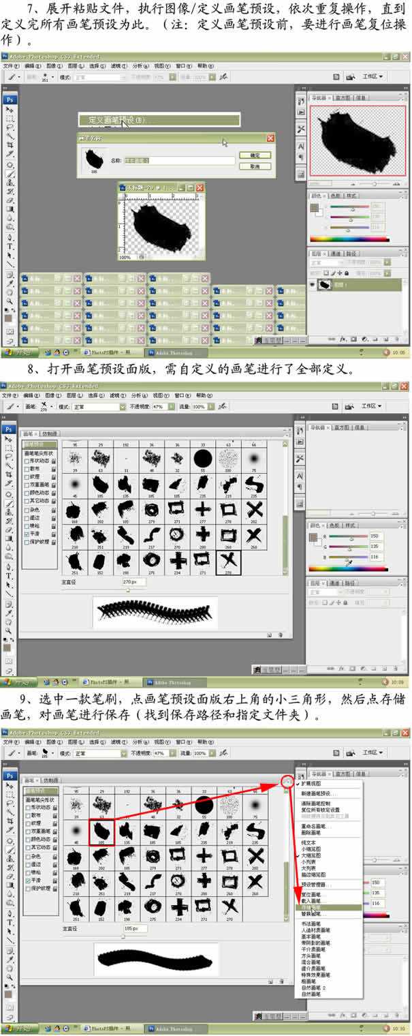
Task: Click the 名称 input field in step 7 dialog
Action: [x=180, y=160]
